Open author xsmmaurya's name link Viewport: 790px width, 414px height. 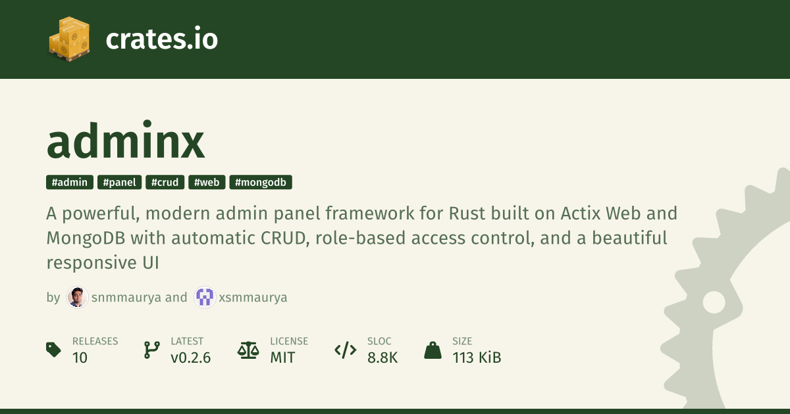click(x=253, y=298)
